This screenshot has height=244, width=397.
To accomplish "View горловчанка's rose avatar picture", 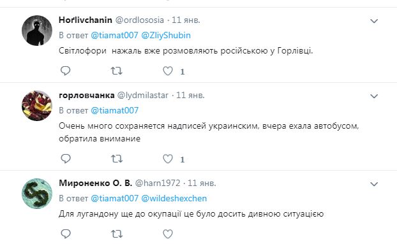I will [x=37, y=106].
